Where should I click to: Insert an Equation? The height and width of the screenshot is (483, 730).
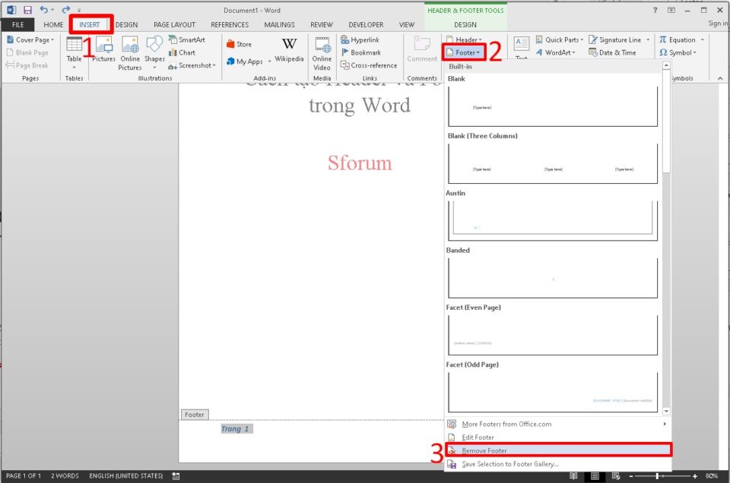(x=678, y=39)
